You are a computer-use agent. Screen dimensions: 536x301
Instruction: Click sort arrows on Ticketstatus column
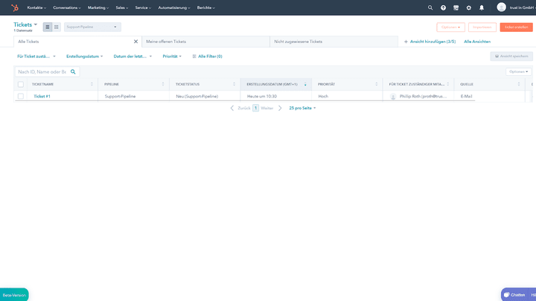234,84
